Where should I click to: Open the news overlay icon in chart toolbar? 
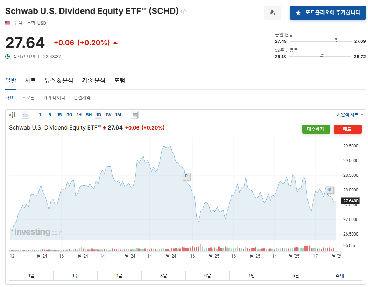pyautogui.click(x=134, y=114)
